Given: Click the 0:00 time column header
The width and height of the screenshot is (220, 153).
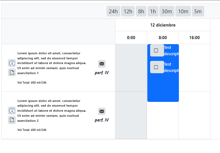Looking at the screenshot, I should pos(131,38).
